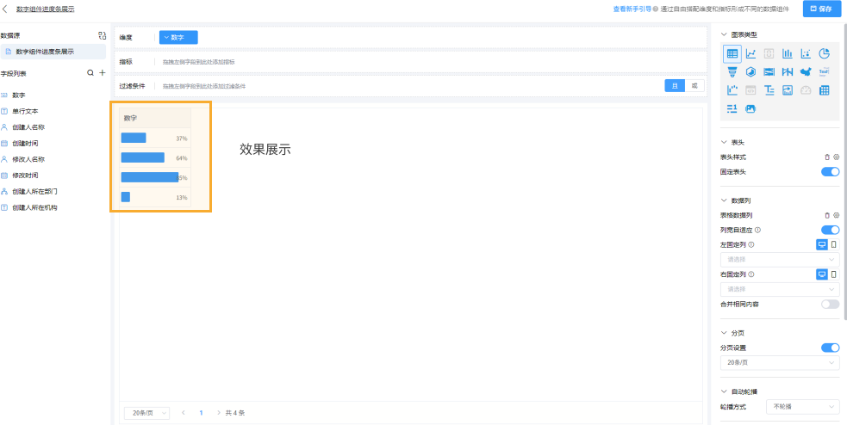Image resolution: width=847 pixels, height=425 pixels.
Task: Choose the hexagon pie chart icon
Action: (x=750, y=71)
